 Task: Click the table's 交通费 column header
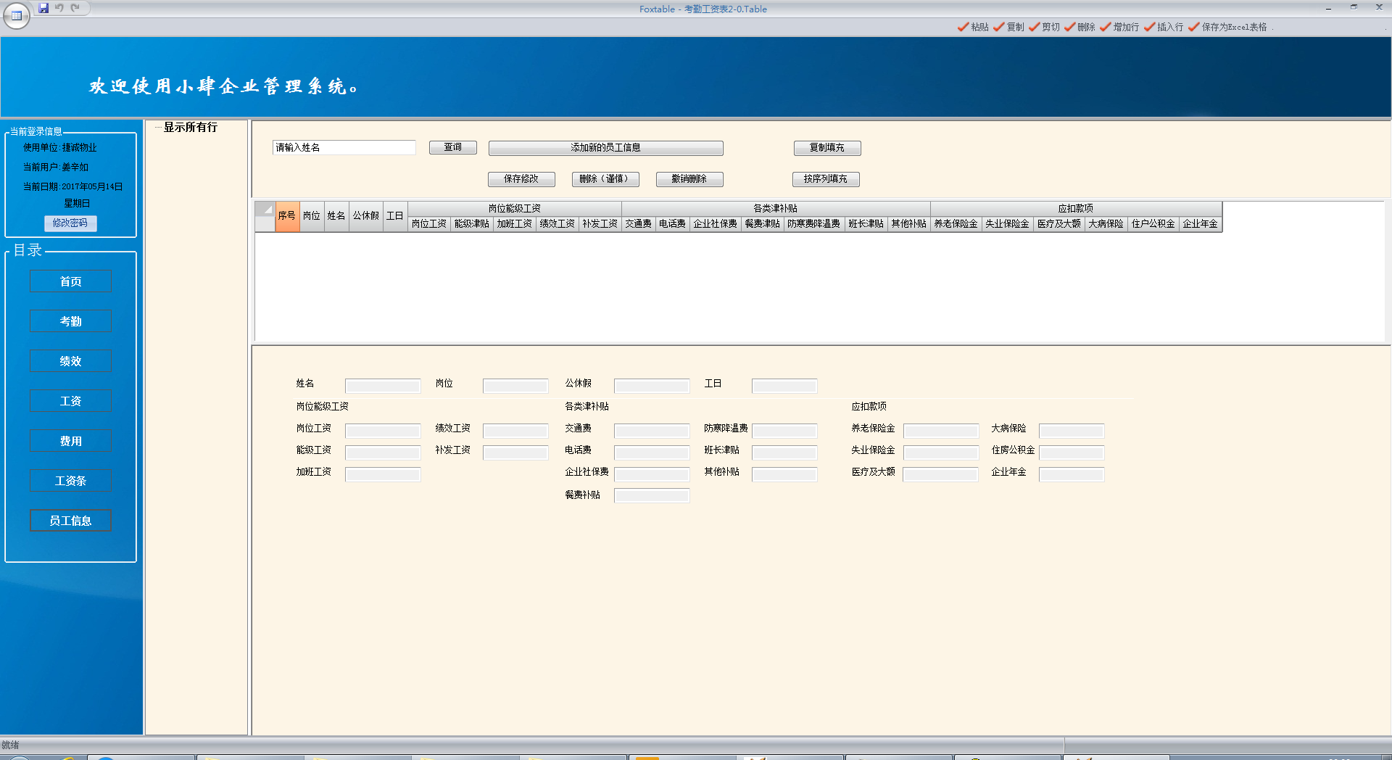639,224
